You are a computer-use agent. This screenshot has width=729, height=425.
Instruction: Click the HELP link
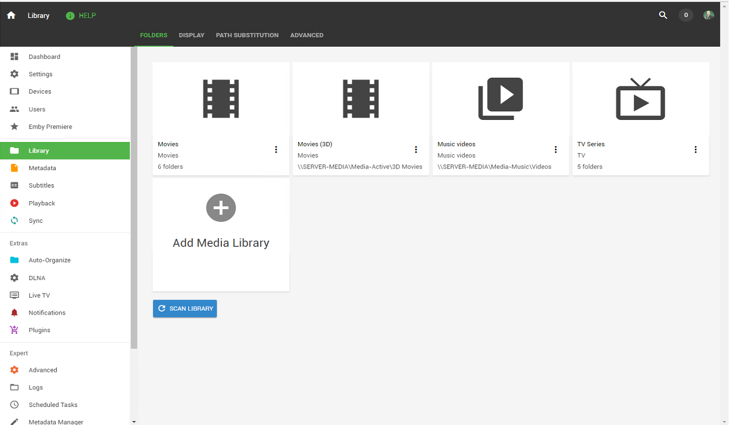coord(87,16)
